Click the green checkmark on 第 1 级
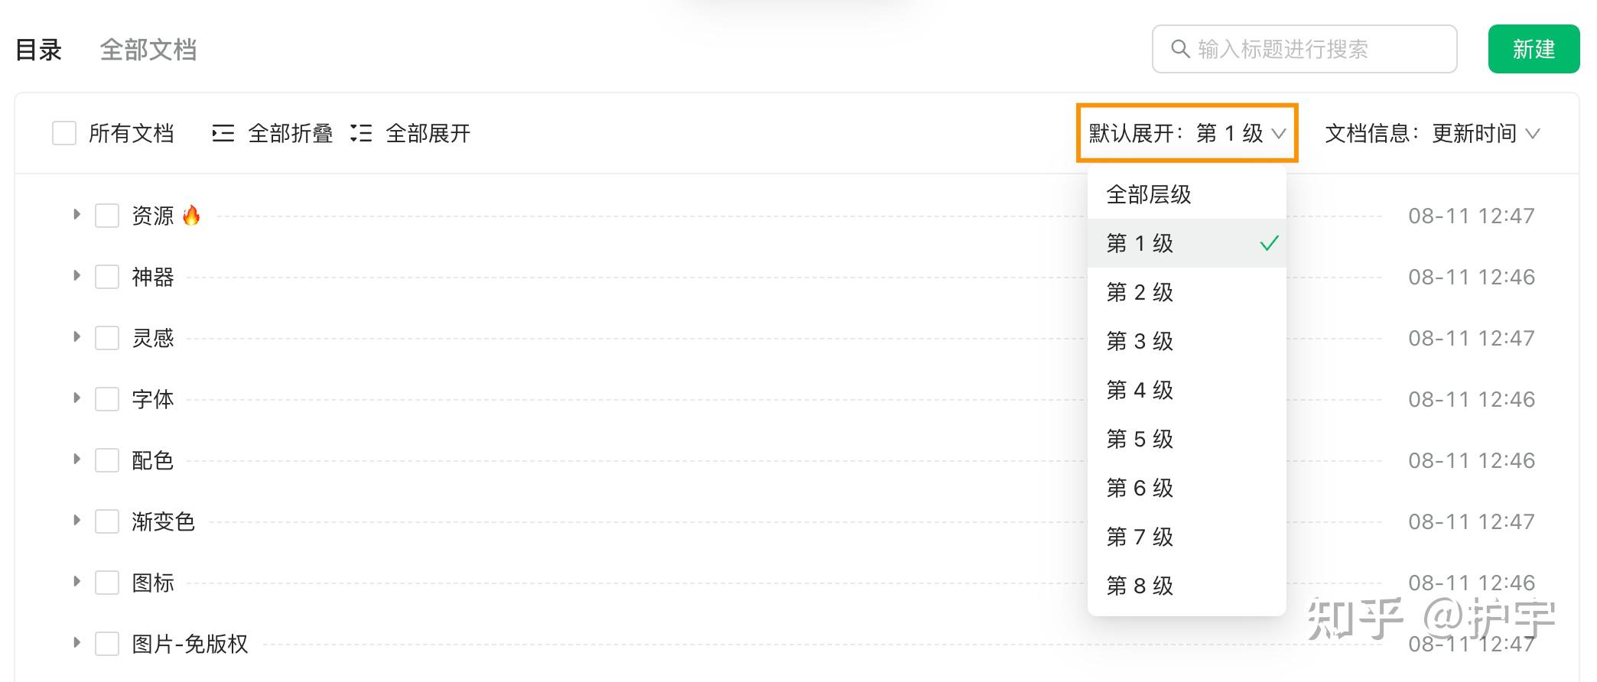This screenshot has width=1597, height=682. coord(1269,243)
